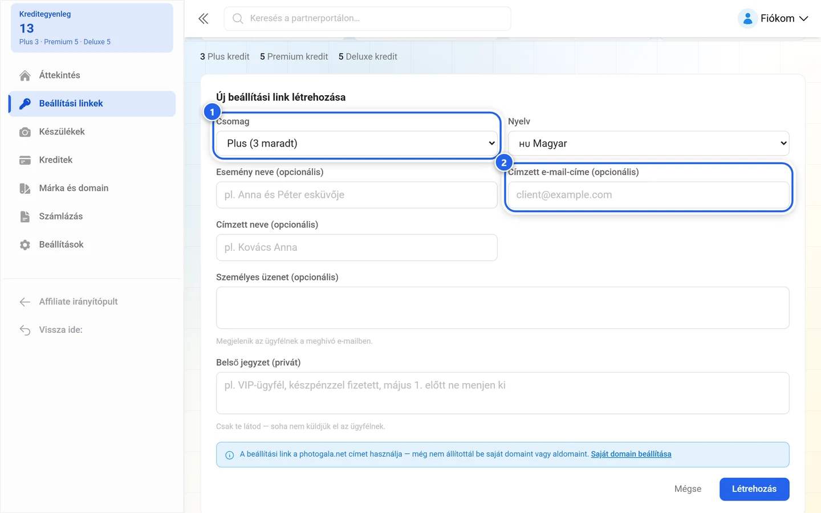Go to Készülékek section
Screen dimensions: 821x513
(x=92, y=132)
